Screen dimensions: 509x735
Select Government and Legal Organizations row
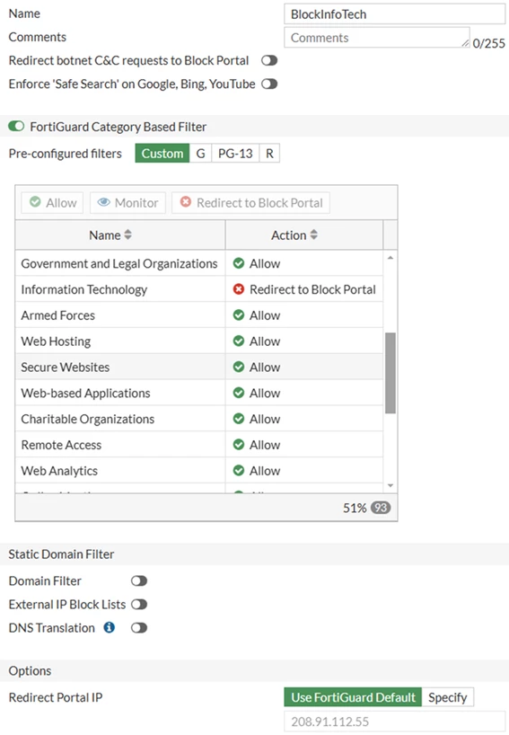(199, 263)
